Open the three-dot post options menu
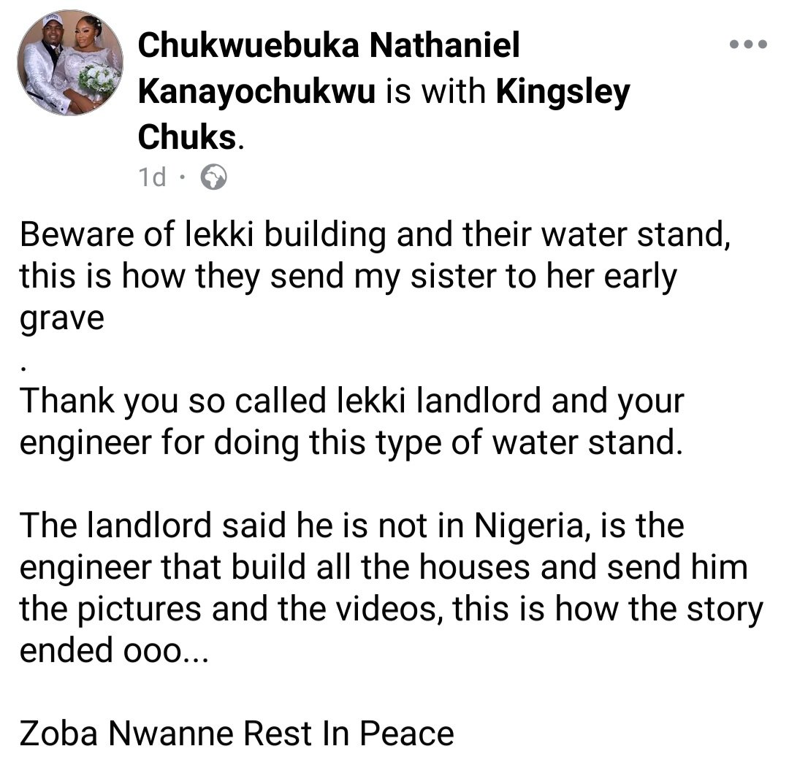This screenshot has height=770, width=789. pyautogui.click(x=748, y=45)
